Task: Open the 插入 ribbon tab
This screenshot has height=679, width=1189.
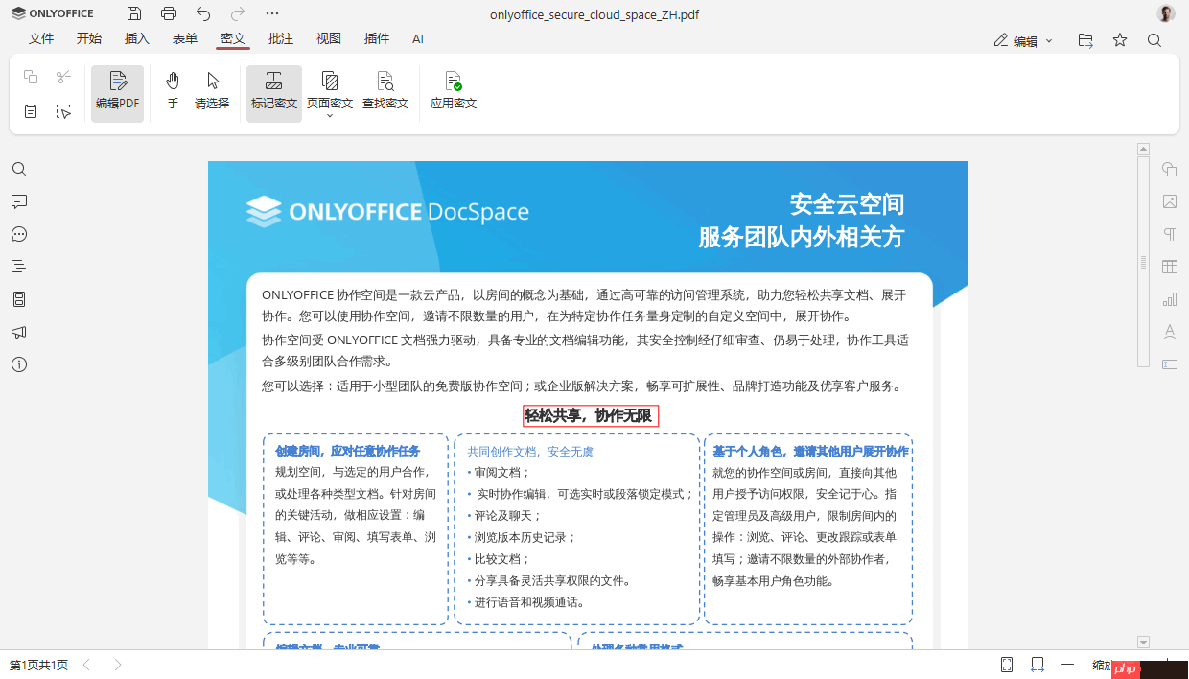Action: (136, 38)
